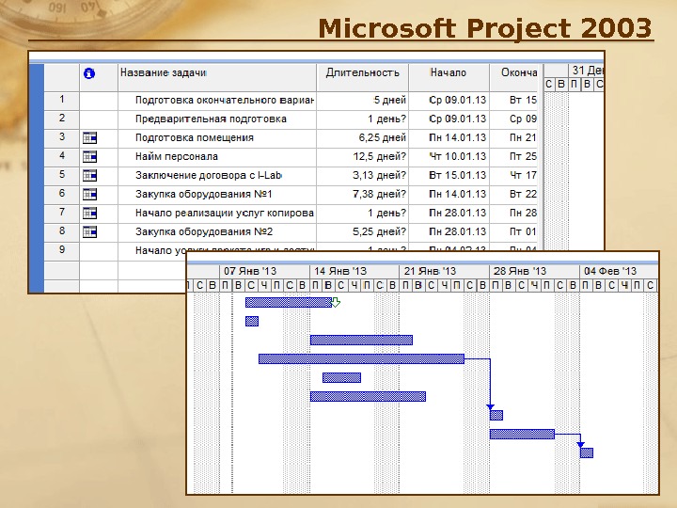Click the Gantt bar for Закупка оборудования №2
The width and height of the screenshot is (677, 508).
click(x=522, y=434)
